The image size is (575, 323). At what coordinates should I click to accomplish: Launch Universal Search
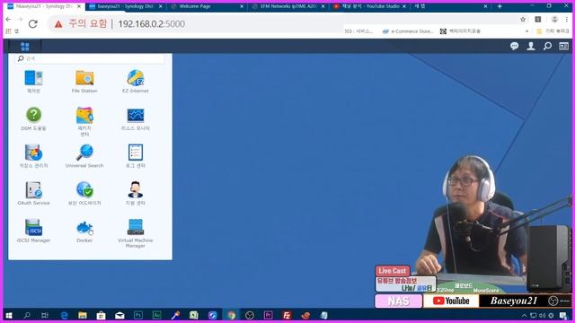click(x=84, y=156)
